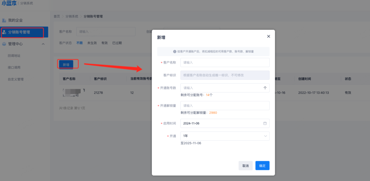Open 接口调用 in the sidebar
Image resolution: width=370 pixels, height=181 pixels.
click(14, 68)
